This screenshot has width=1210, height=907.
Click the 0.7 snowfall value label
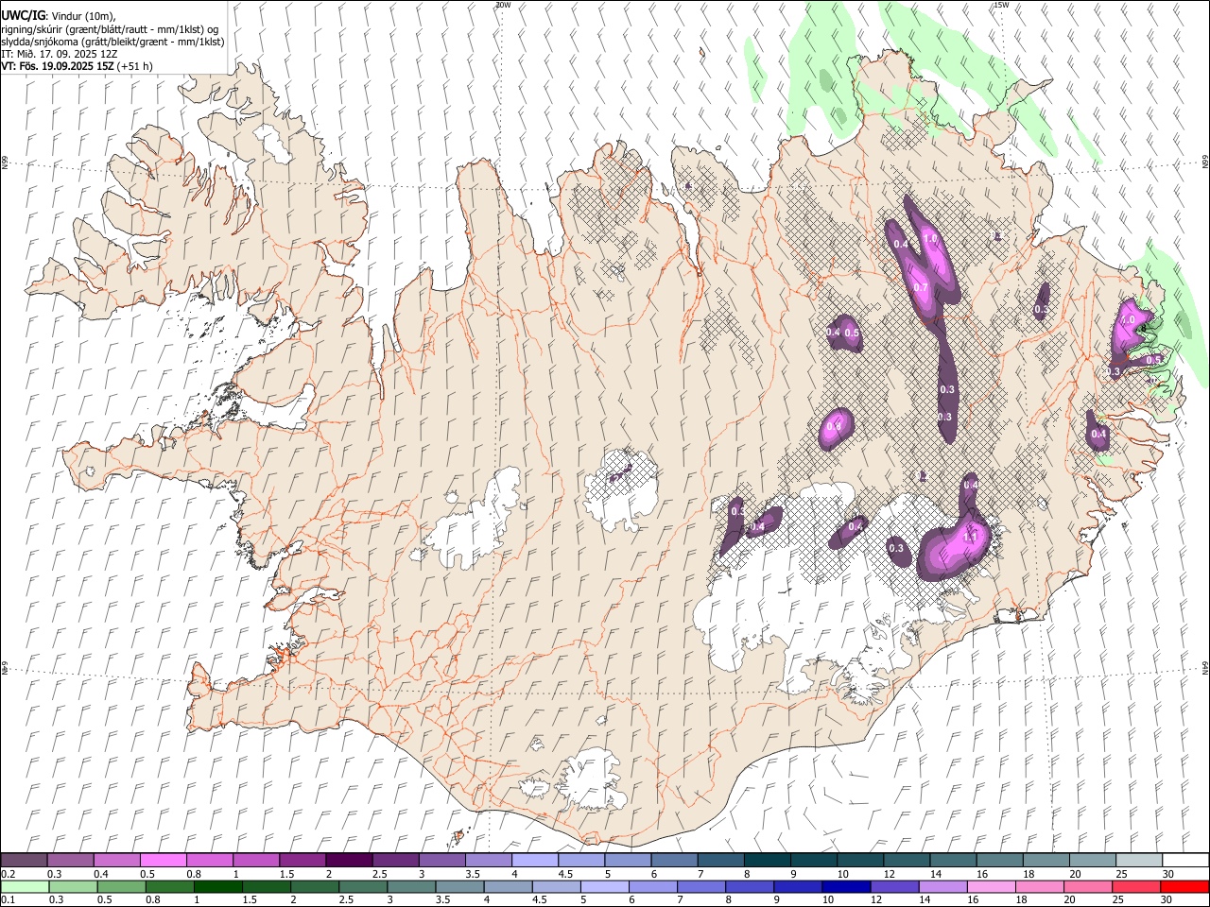pyautogui.click(x=920, y=287)
